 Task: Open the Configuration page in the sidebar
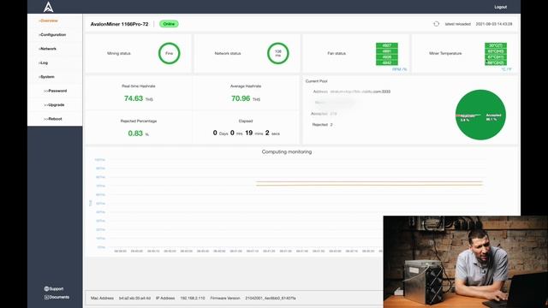pos(52,34)
